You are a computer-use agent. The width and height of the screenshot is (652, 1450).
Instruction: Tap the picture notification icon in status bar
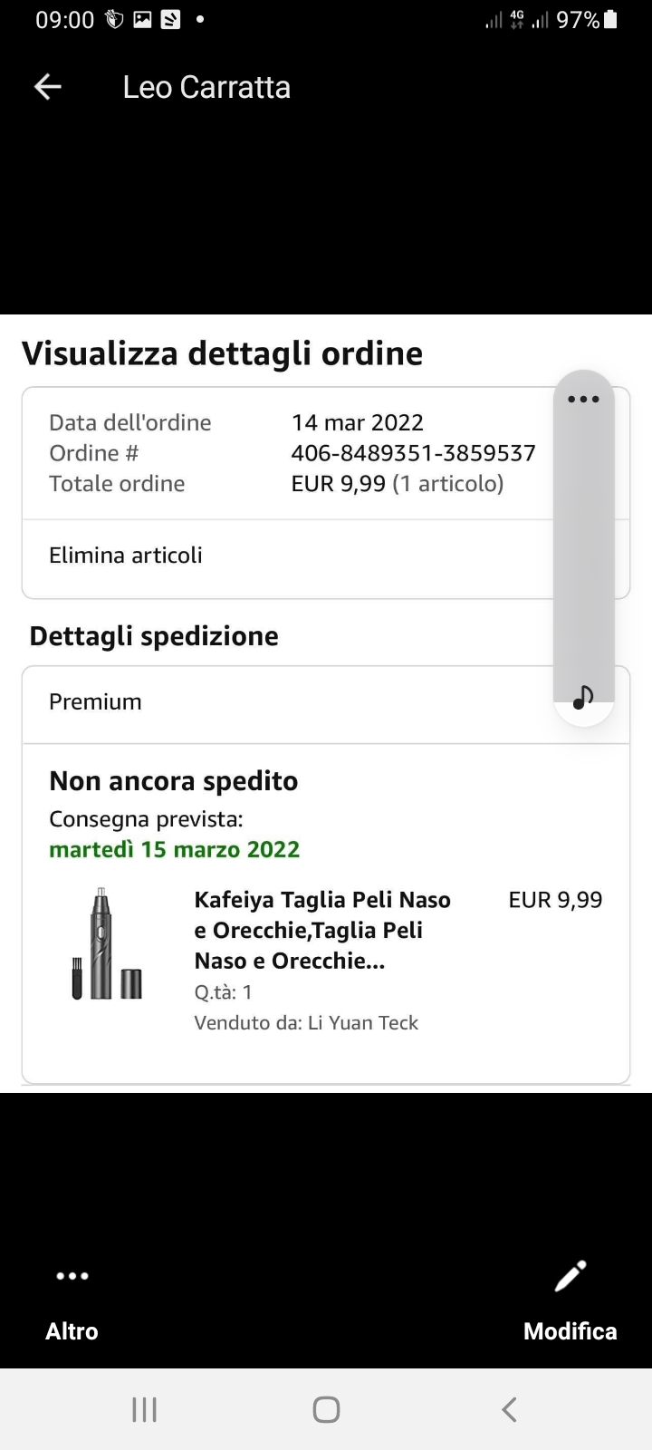tap(142, 20)
